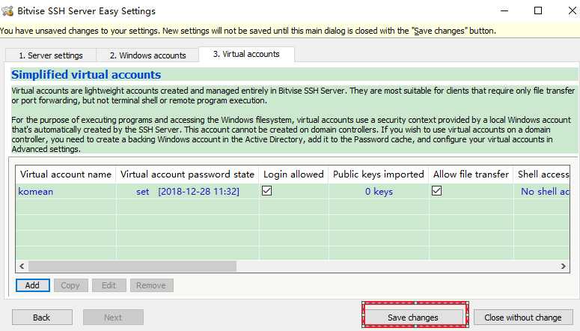
Task: Click the password state set [2018-12-28 11:32] cell
Action: [188, 192]
